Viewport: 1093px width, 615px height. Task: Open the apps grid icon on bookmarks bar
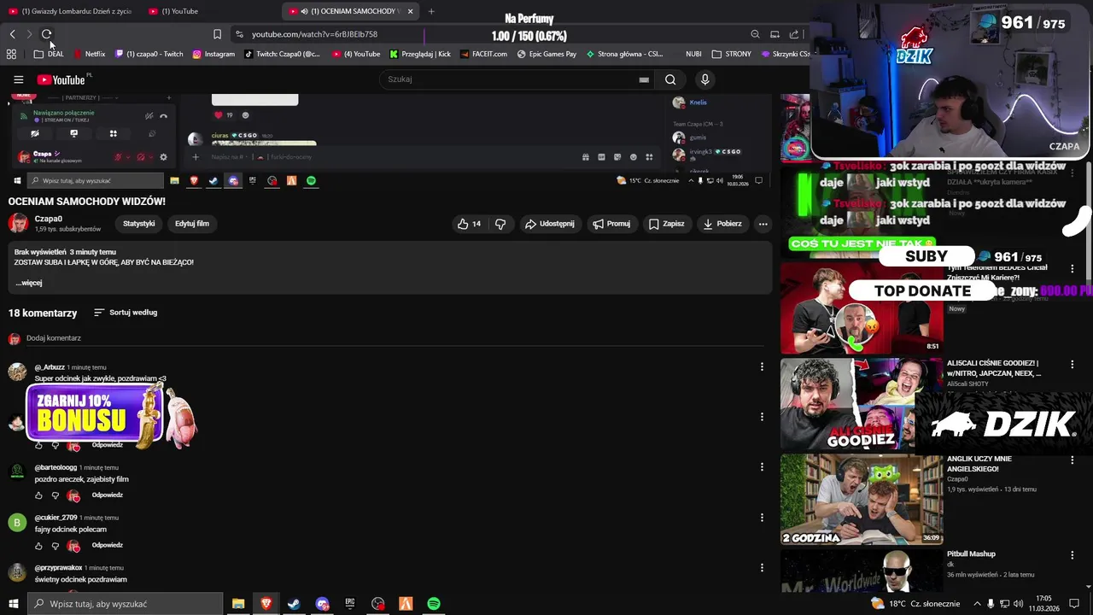pos(11,54)
